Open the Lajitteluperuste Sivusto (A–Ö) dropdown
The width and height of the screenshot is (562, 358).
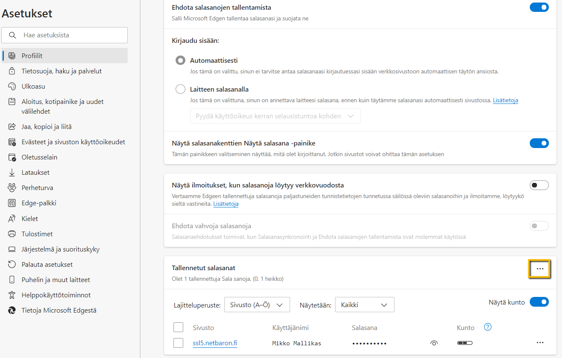(x=257, y=305)
